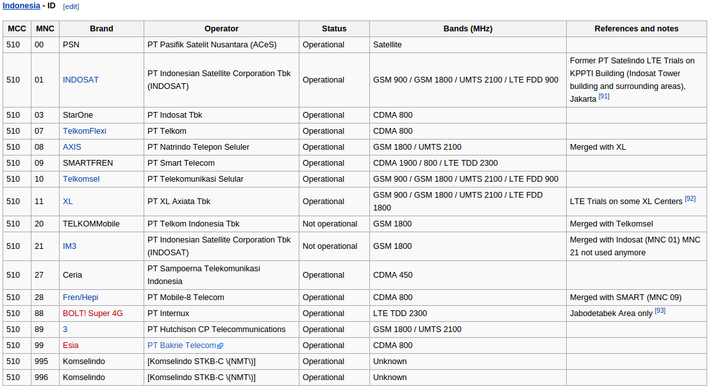Image resolution: width=711 pixels, height=389 pixels.
Task: Follow the XL brand link
Action: coord(67,202)
